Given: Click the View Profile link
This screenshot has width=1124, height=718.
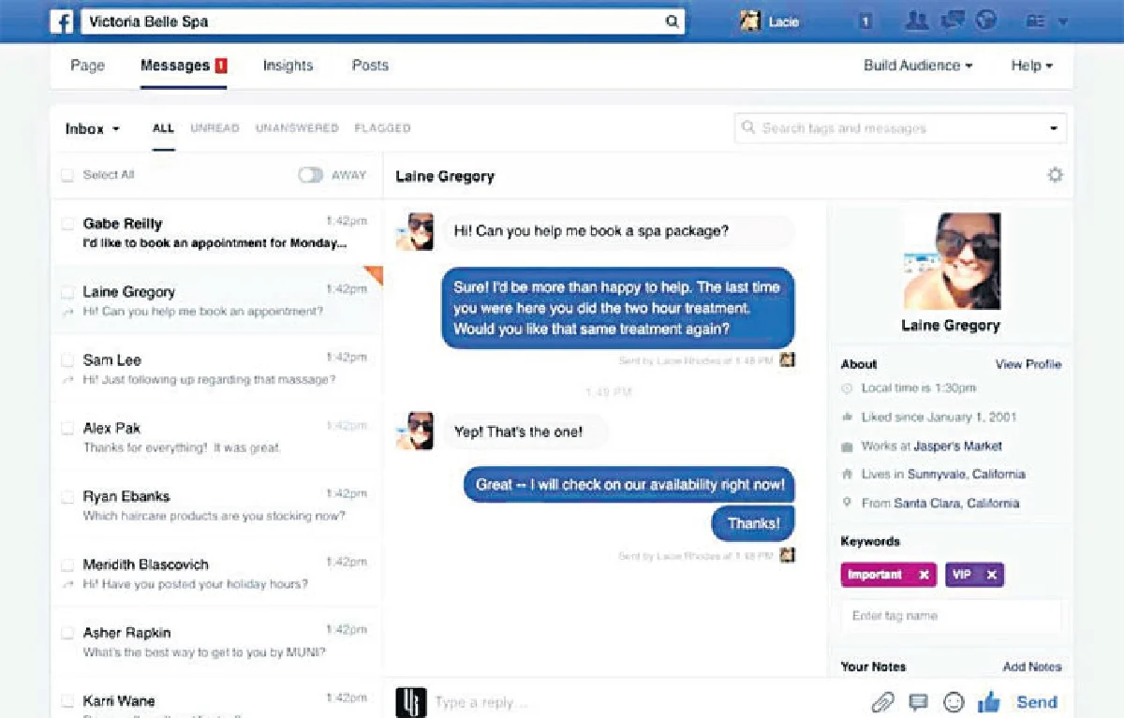Looking at the screenshot, I should (1028, 364).
